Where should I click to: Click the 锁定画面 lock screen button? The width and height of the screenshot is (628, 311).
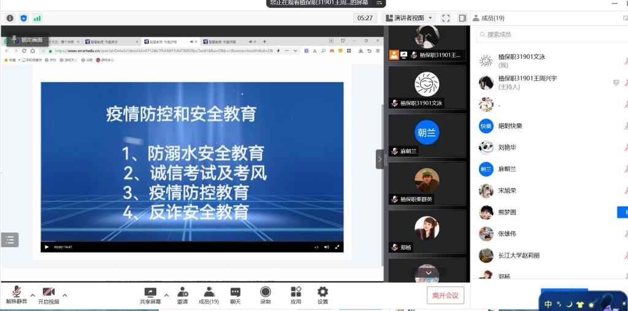[26, 40]
